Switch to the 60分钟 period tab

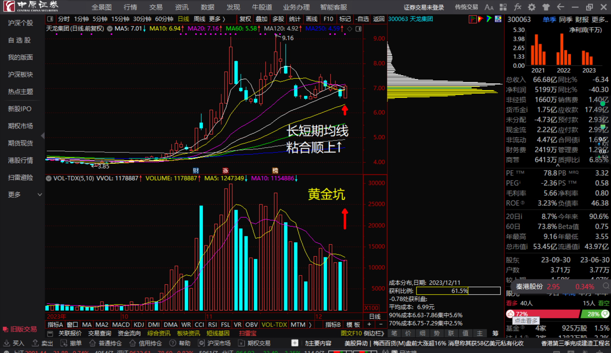tap(164, 19)
